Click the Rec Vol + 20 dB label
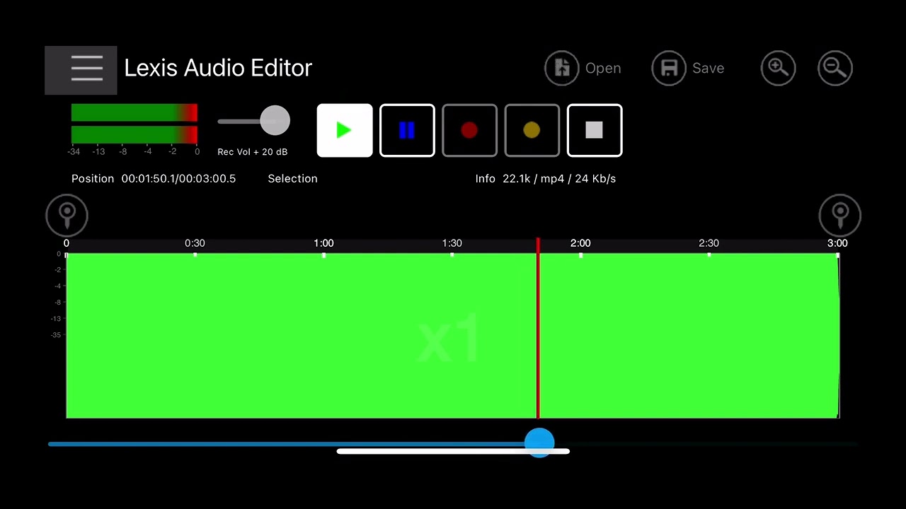906x509 pixels. click(253, 152)
